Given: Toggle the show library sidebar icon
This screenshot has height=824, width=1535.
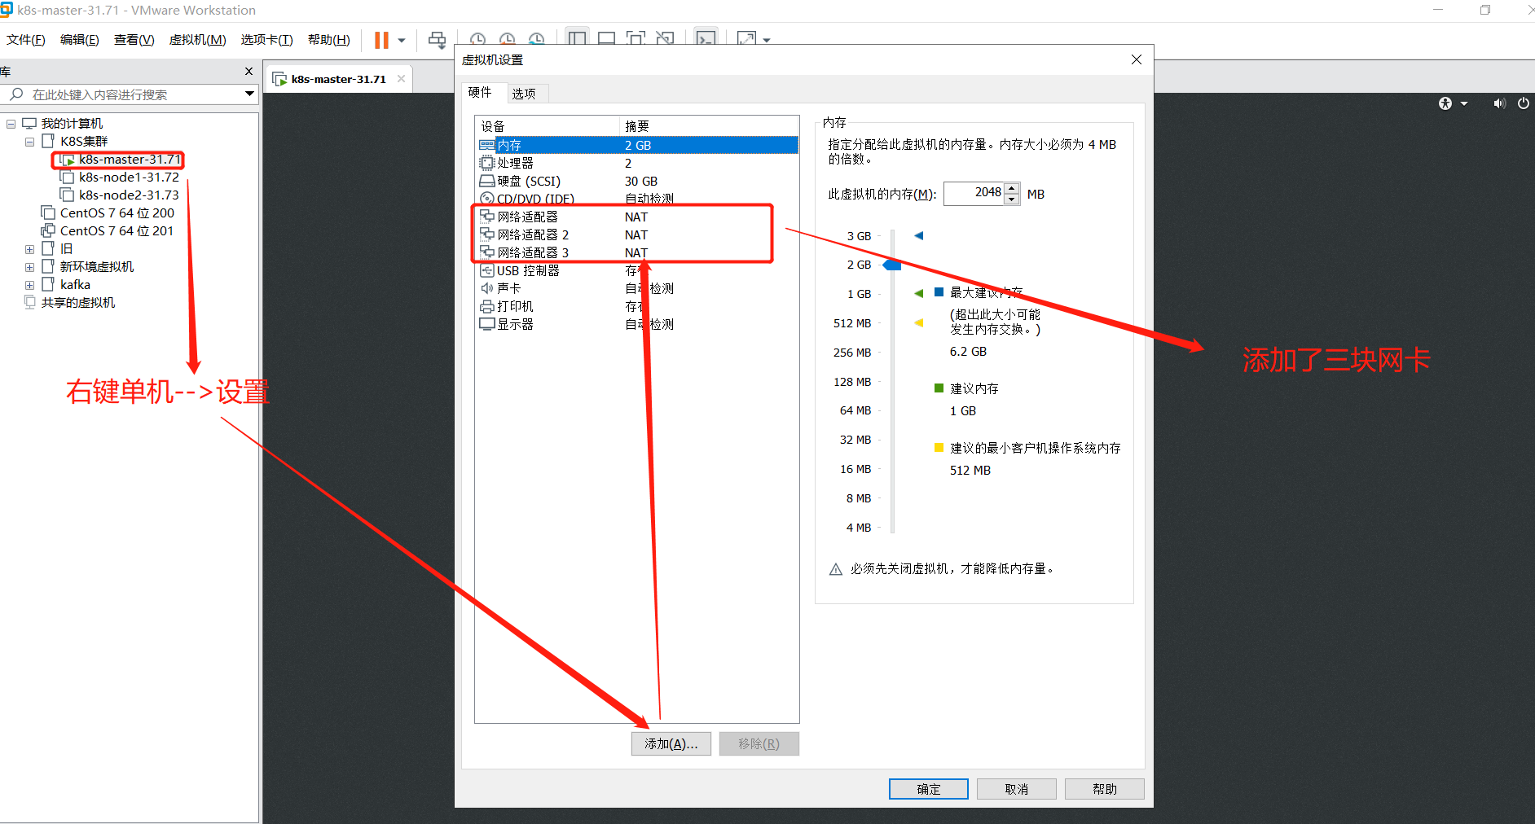Looking at the screenshot, I should (x=578, y=38).
